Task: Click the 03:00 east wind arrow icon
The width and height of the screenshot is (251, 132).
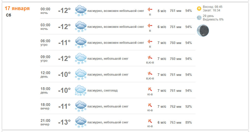Action: click(x=150, y=26)
